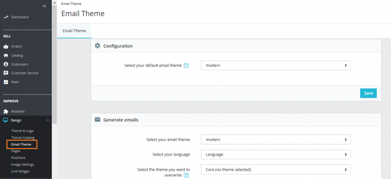Click the Design monitor icon

[x=5, y=120]
